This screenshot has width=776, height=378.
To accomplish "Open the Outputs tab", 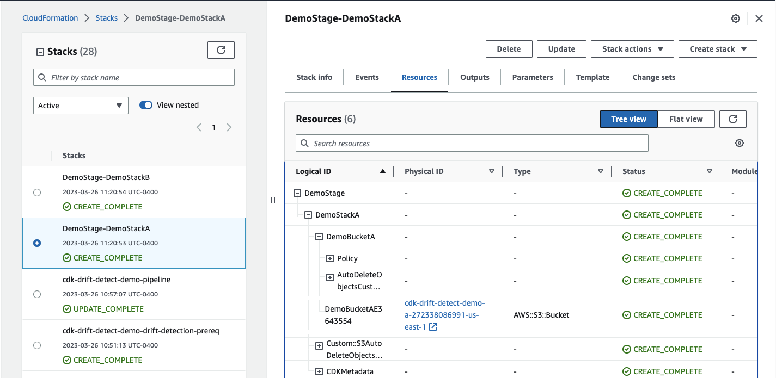I will pyautogui.click(x=474, y=77).
